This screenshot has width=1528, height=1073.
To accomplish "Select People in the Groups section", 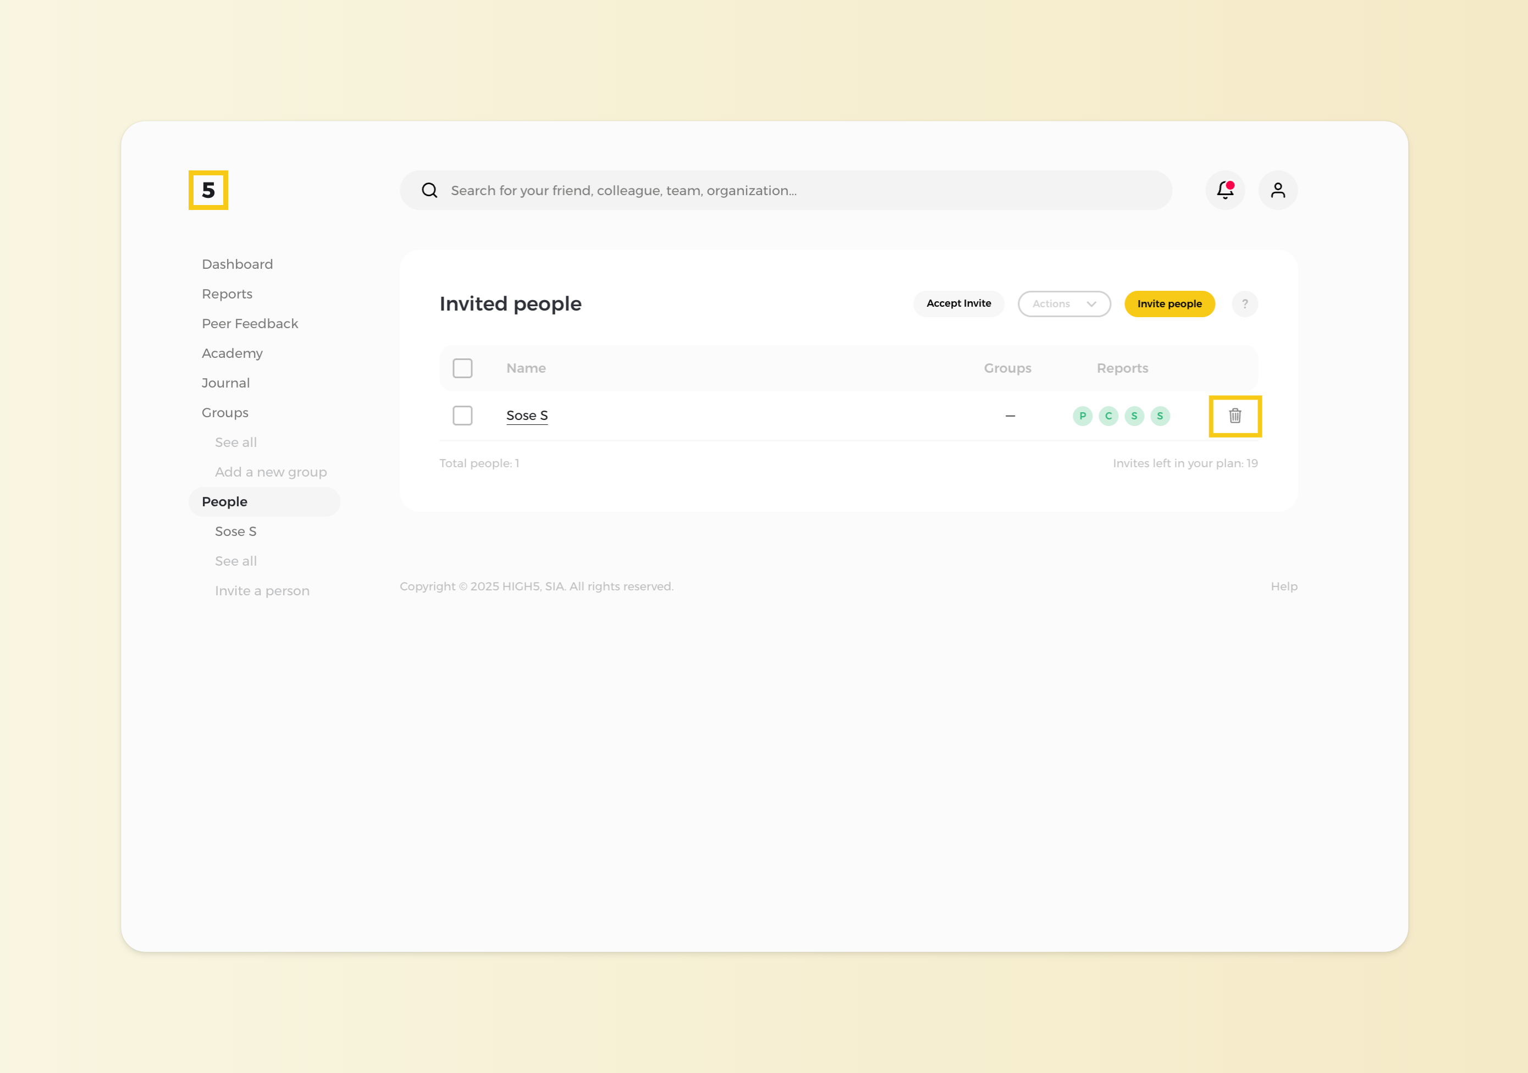I will pyautogui.click(x=224, y=501).
